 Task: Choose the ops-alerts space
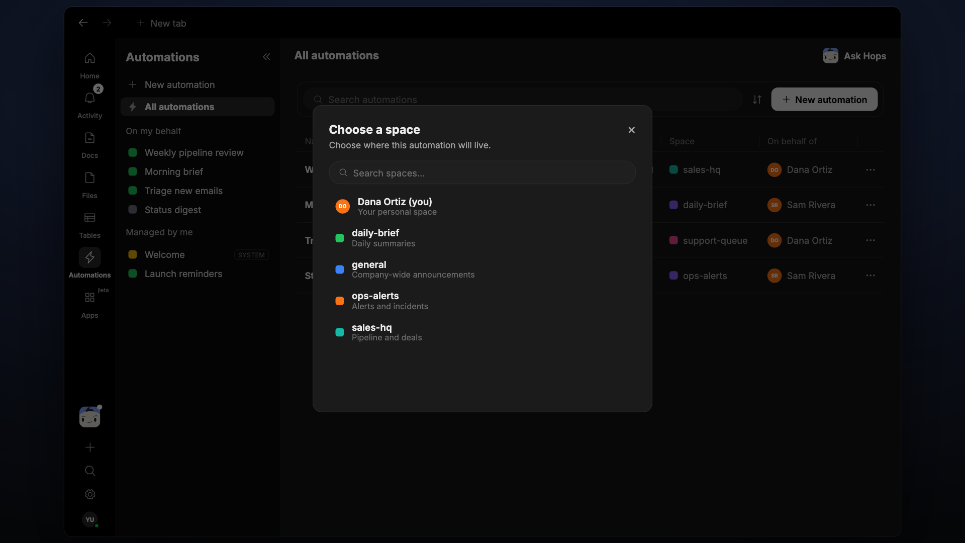pyautogui.click(x=482, y=301)
